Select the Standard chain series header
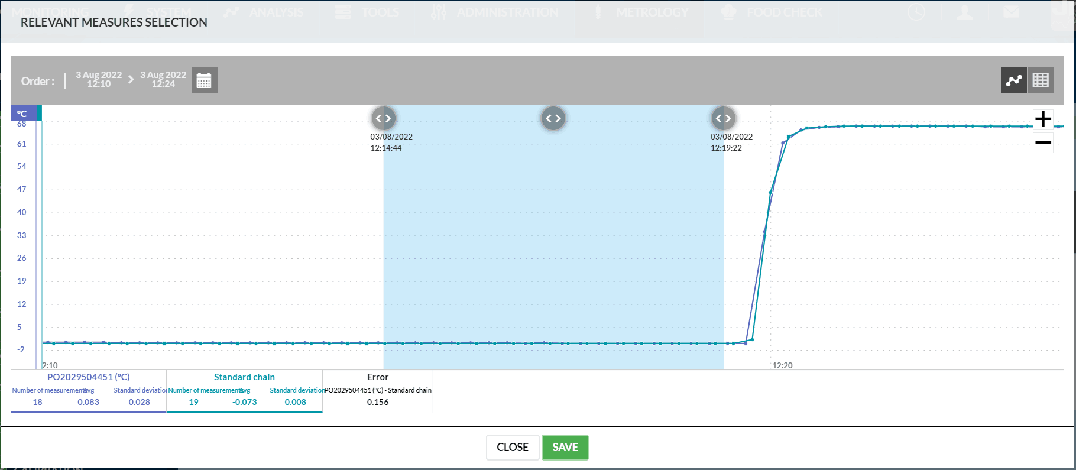Screen dimensions: 1076x470 click(244, 377)
